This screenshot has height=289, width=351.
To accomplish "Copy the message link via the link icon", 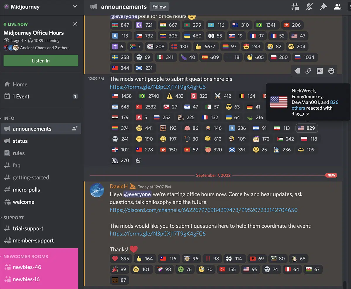I will coord(308,70).
